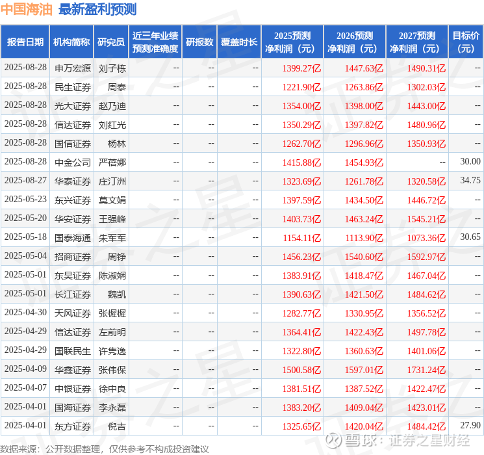Screen dimensions: 484x455
Task: Click target price 30.65
Action: pos(470,237)
